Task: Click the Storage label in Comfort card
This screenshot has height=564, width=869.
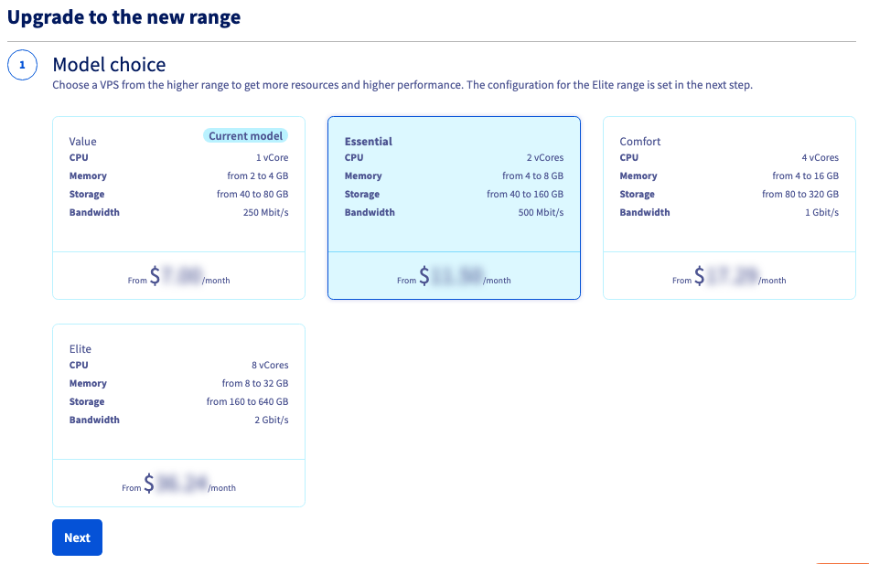Action: 638,194
